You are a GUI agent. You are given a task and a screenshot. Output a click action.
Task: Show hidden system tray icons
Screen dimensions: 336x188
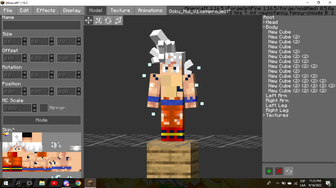click(x=277, y=183)
